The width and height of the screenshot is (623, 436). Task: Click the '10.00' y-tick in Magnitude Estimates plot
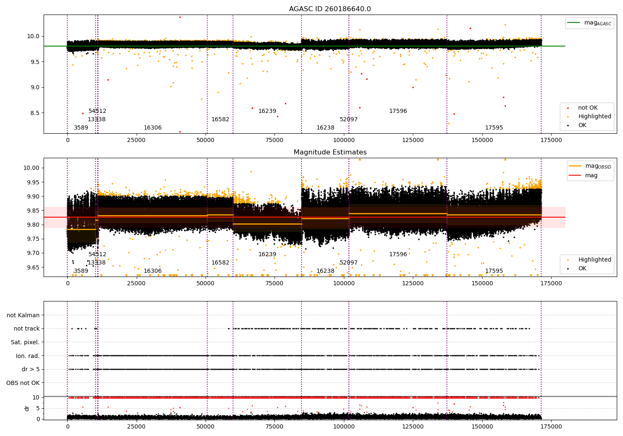point(32,168)
